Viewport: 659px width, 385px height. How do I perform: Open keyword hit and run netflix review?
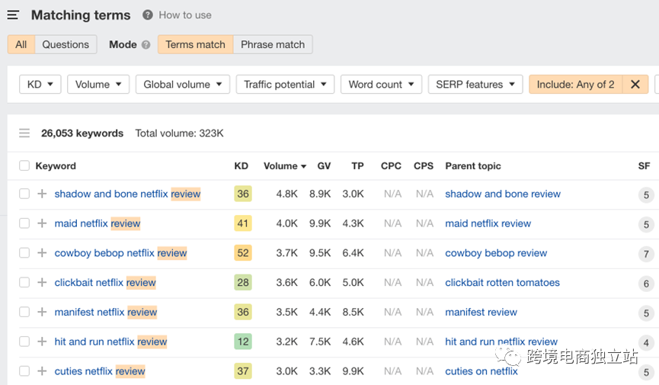tap(110, 342)
